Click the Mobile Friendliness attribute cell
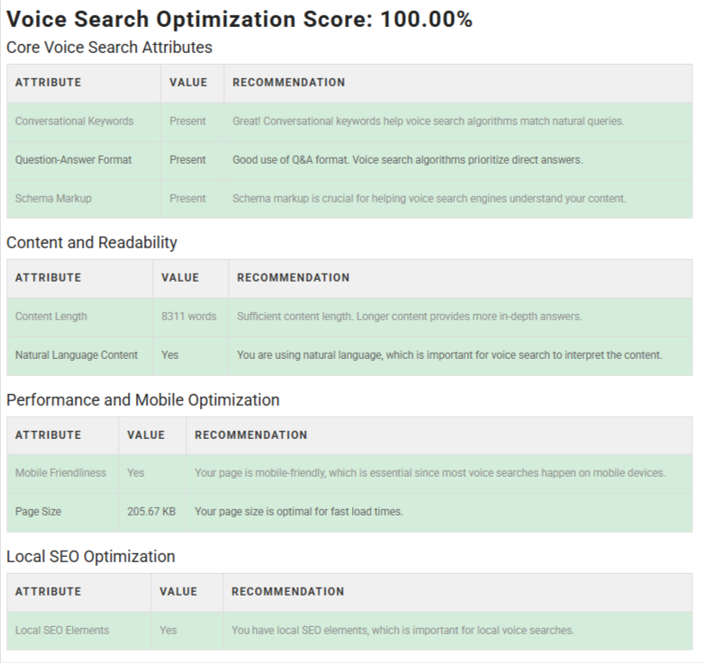This screenshot has height=663, width=705. 60,473
